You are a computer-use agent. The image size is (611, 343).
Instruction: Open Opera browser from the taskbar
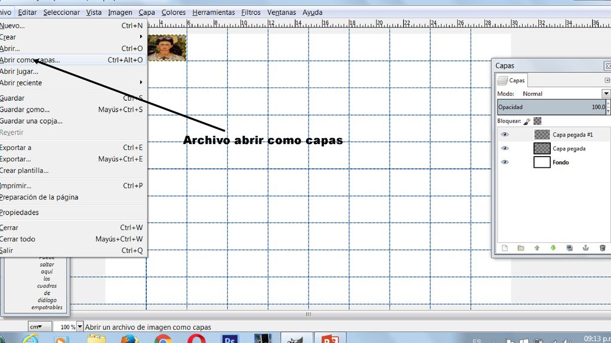[x=197, y=338]
